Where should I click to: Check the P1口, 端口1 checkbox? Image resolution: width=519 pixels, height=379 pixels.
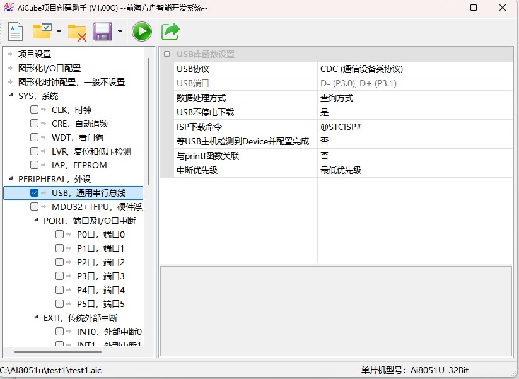click(59, 248)
